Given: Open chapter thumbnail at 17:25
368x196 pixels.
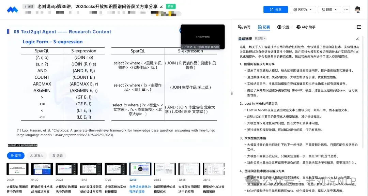Looking at the screenshot, I should 116,169.
